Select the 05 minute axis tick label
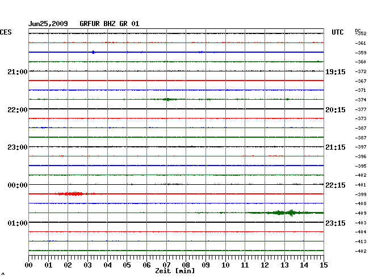The height and width of the screenshot is (280, 369). click(x=127, y=265)
